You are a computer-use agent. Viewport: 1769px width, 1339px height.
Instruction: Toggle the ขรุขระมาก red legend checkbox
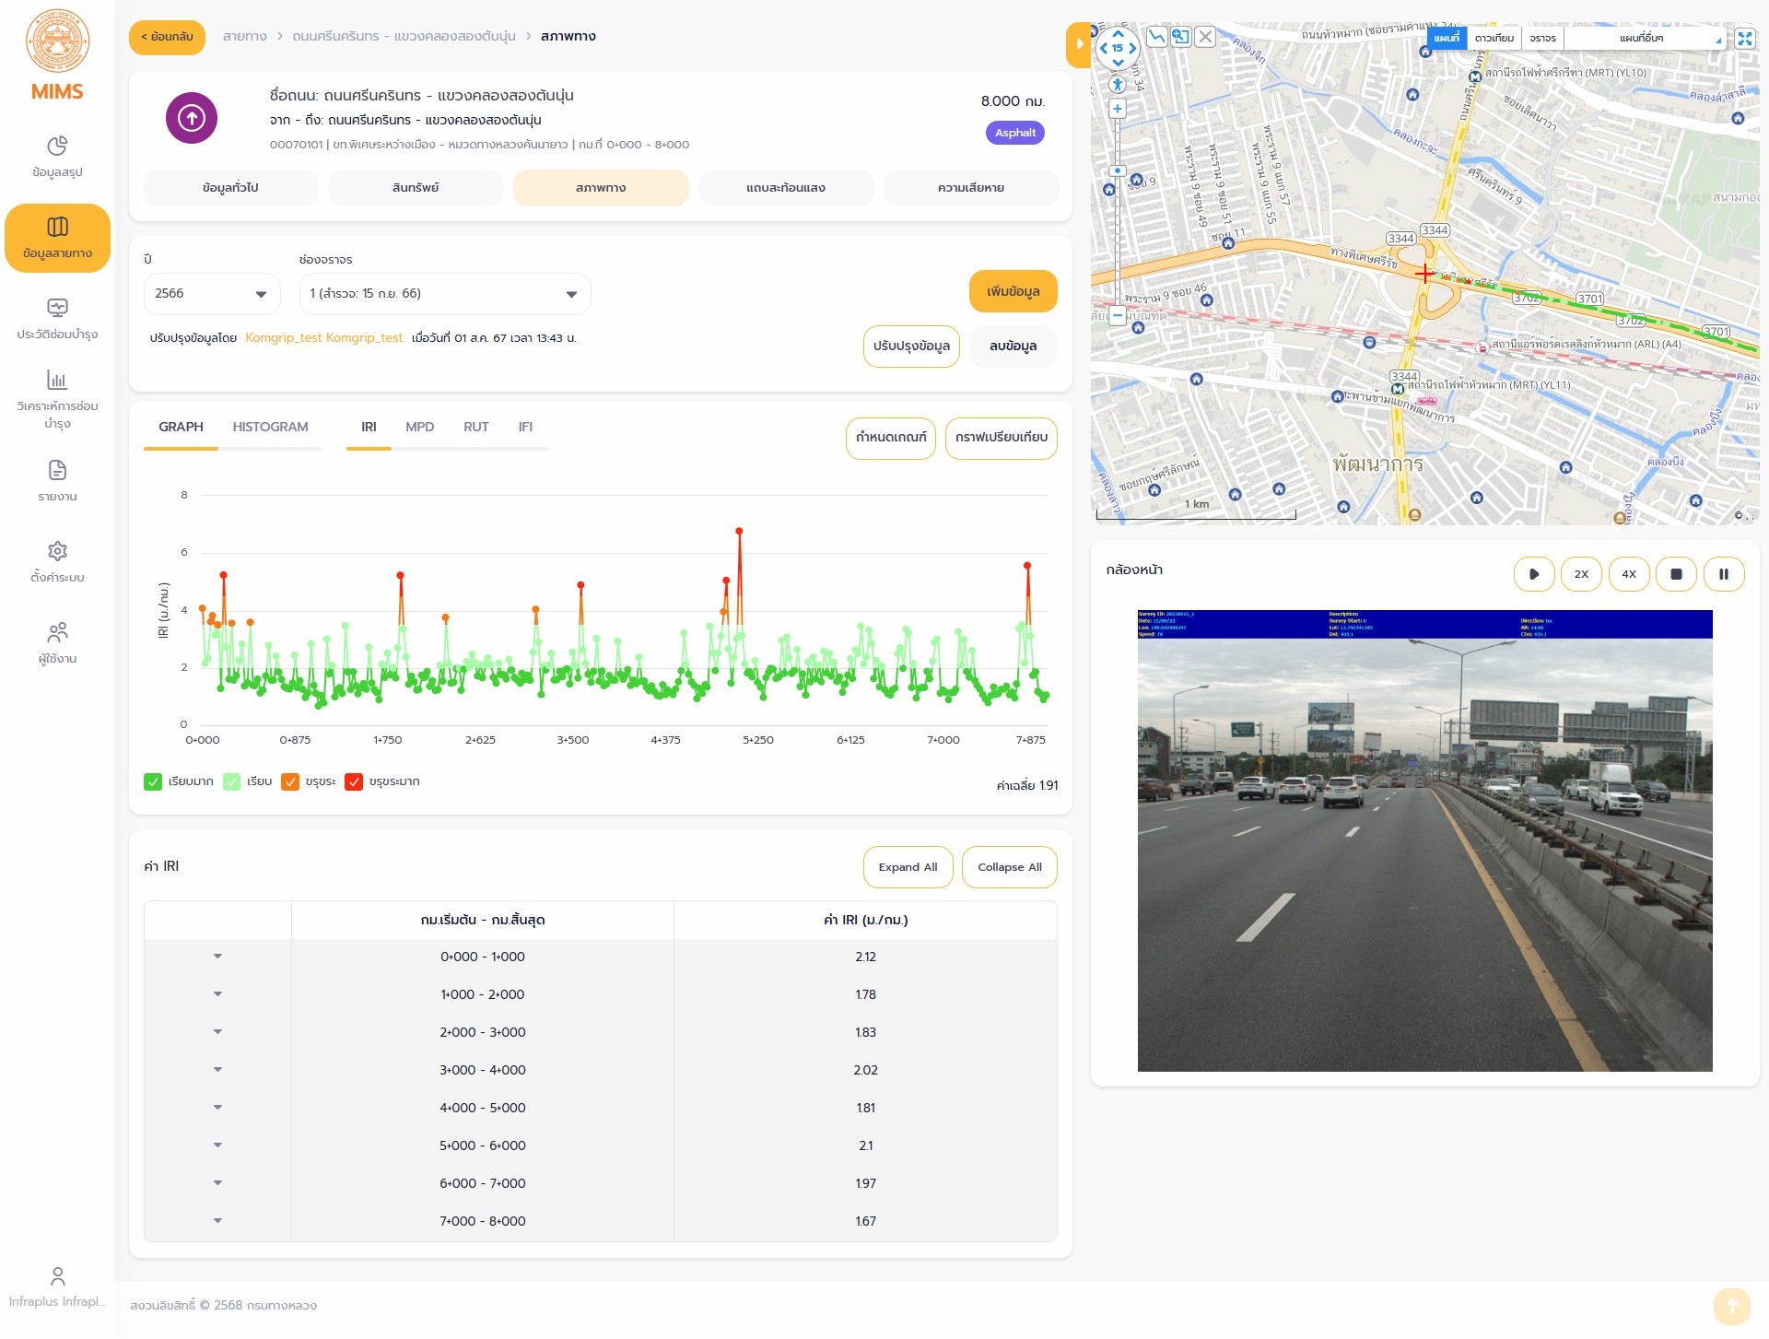[x=354, y=781]
